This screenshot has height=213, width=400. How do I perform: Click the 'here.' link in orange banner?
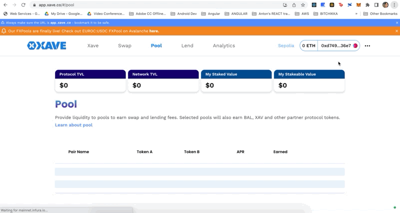[x=154, y=31]
